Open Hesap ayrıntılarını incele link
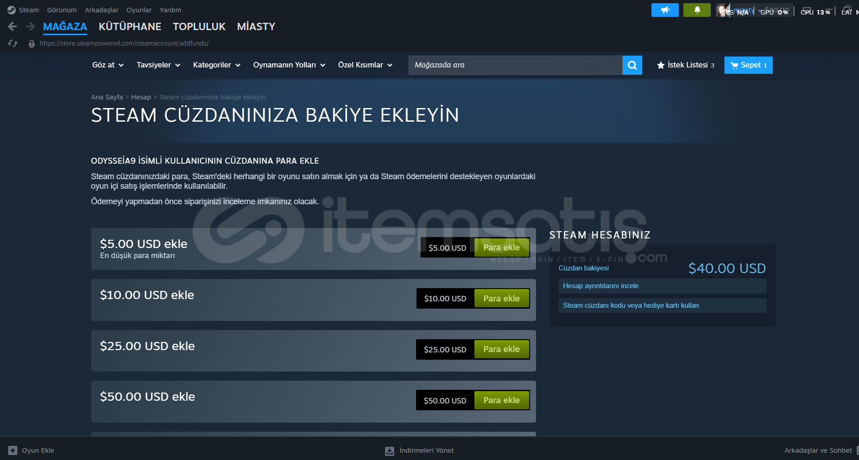Viewport: 859px width, 460px height. click(662, 286)
